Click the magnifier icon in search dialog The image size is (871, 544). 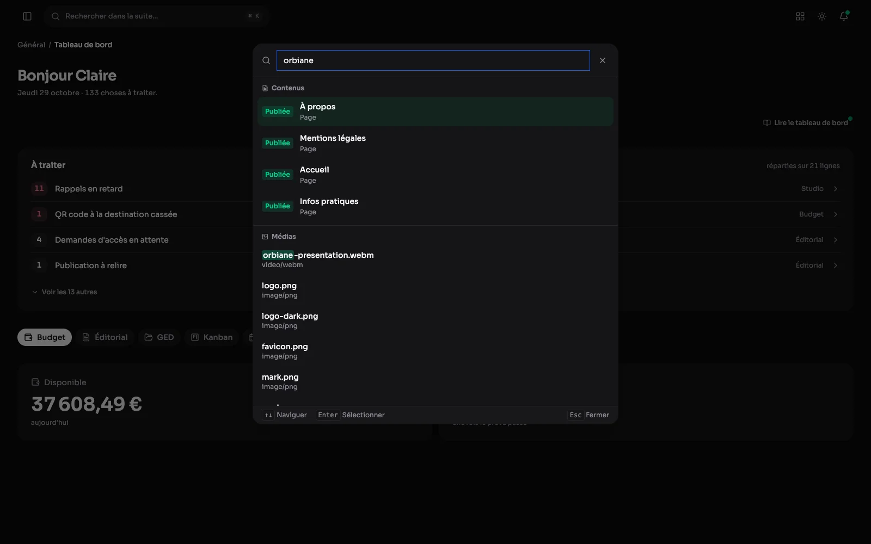tap(266, 60)
